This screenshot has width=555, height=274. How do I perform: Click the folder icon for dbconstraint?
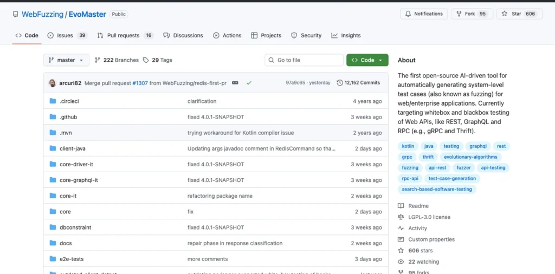[x=53, y=227]
